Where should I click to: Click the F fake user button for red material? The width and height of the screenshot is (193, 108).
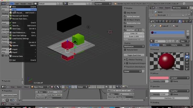167,41
